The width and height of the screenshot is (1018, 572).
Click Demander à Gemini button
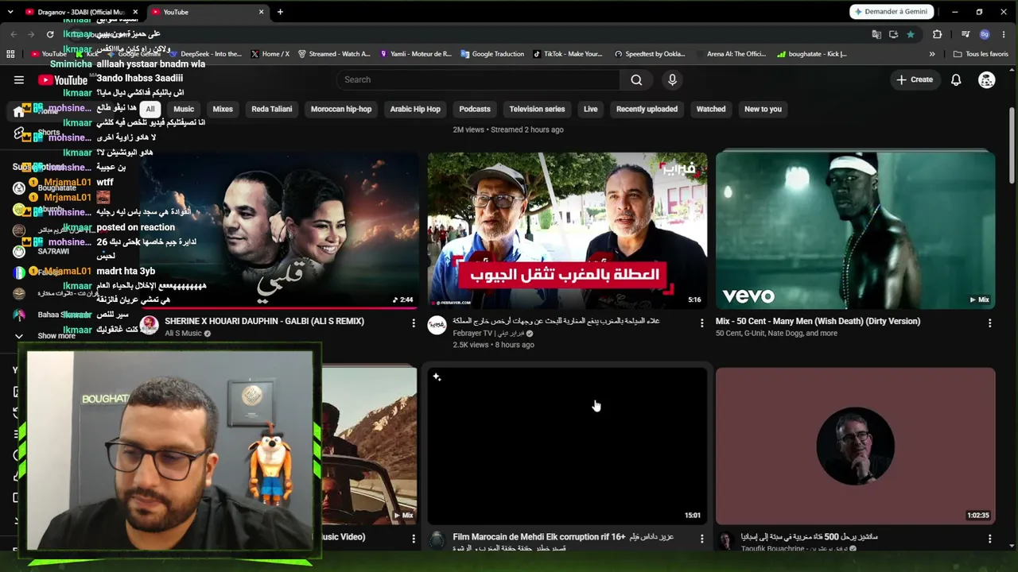(x=892, y=12)
